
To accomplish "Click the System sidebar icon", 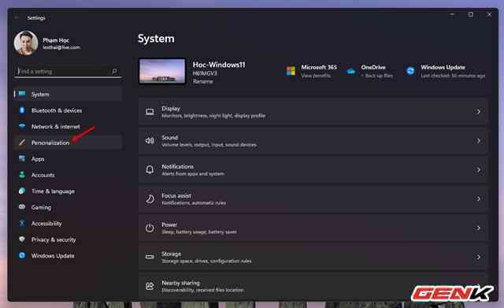I will click(x=22, y=94).
